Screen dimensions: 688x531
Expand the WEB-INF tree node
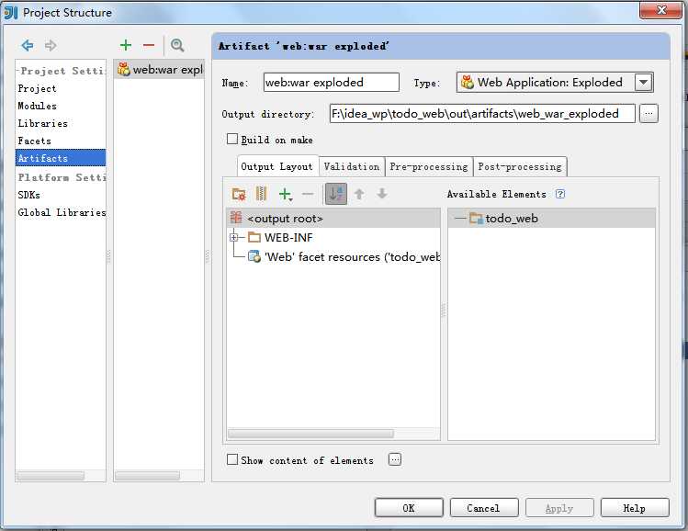click(233, 237)
